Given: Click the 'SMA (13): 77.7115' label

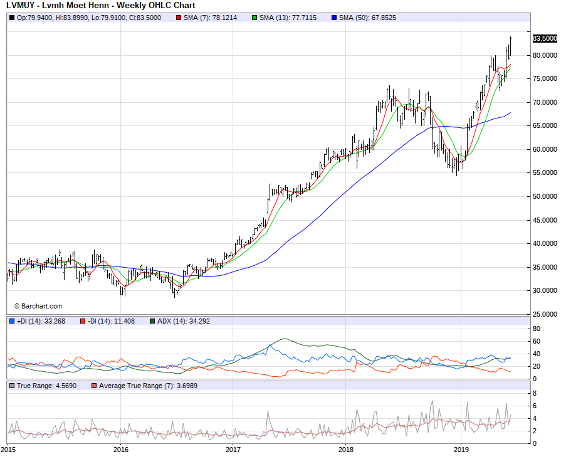Looking at the screenshot, I should (x=288, y=18).
